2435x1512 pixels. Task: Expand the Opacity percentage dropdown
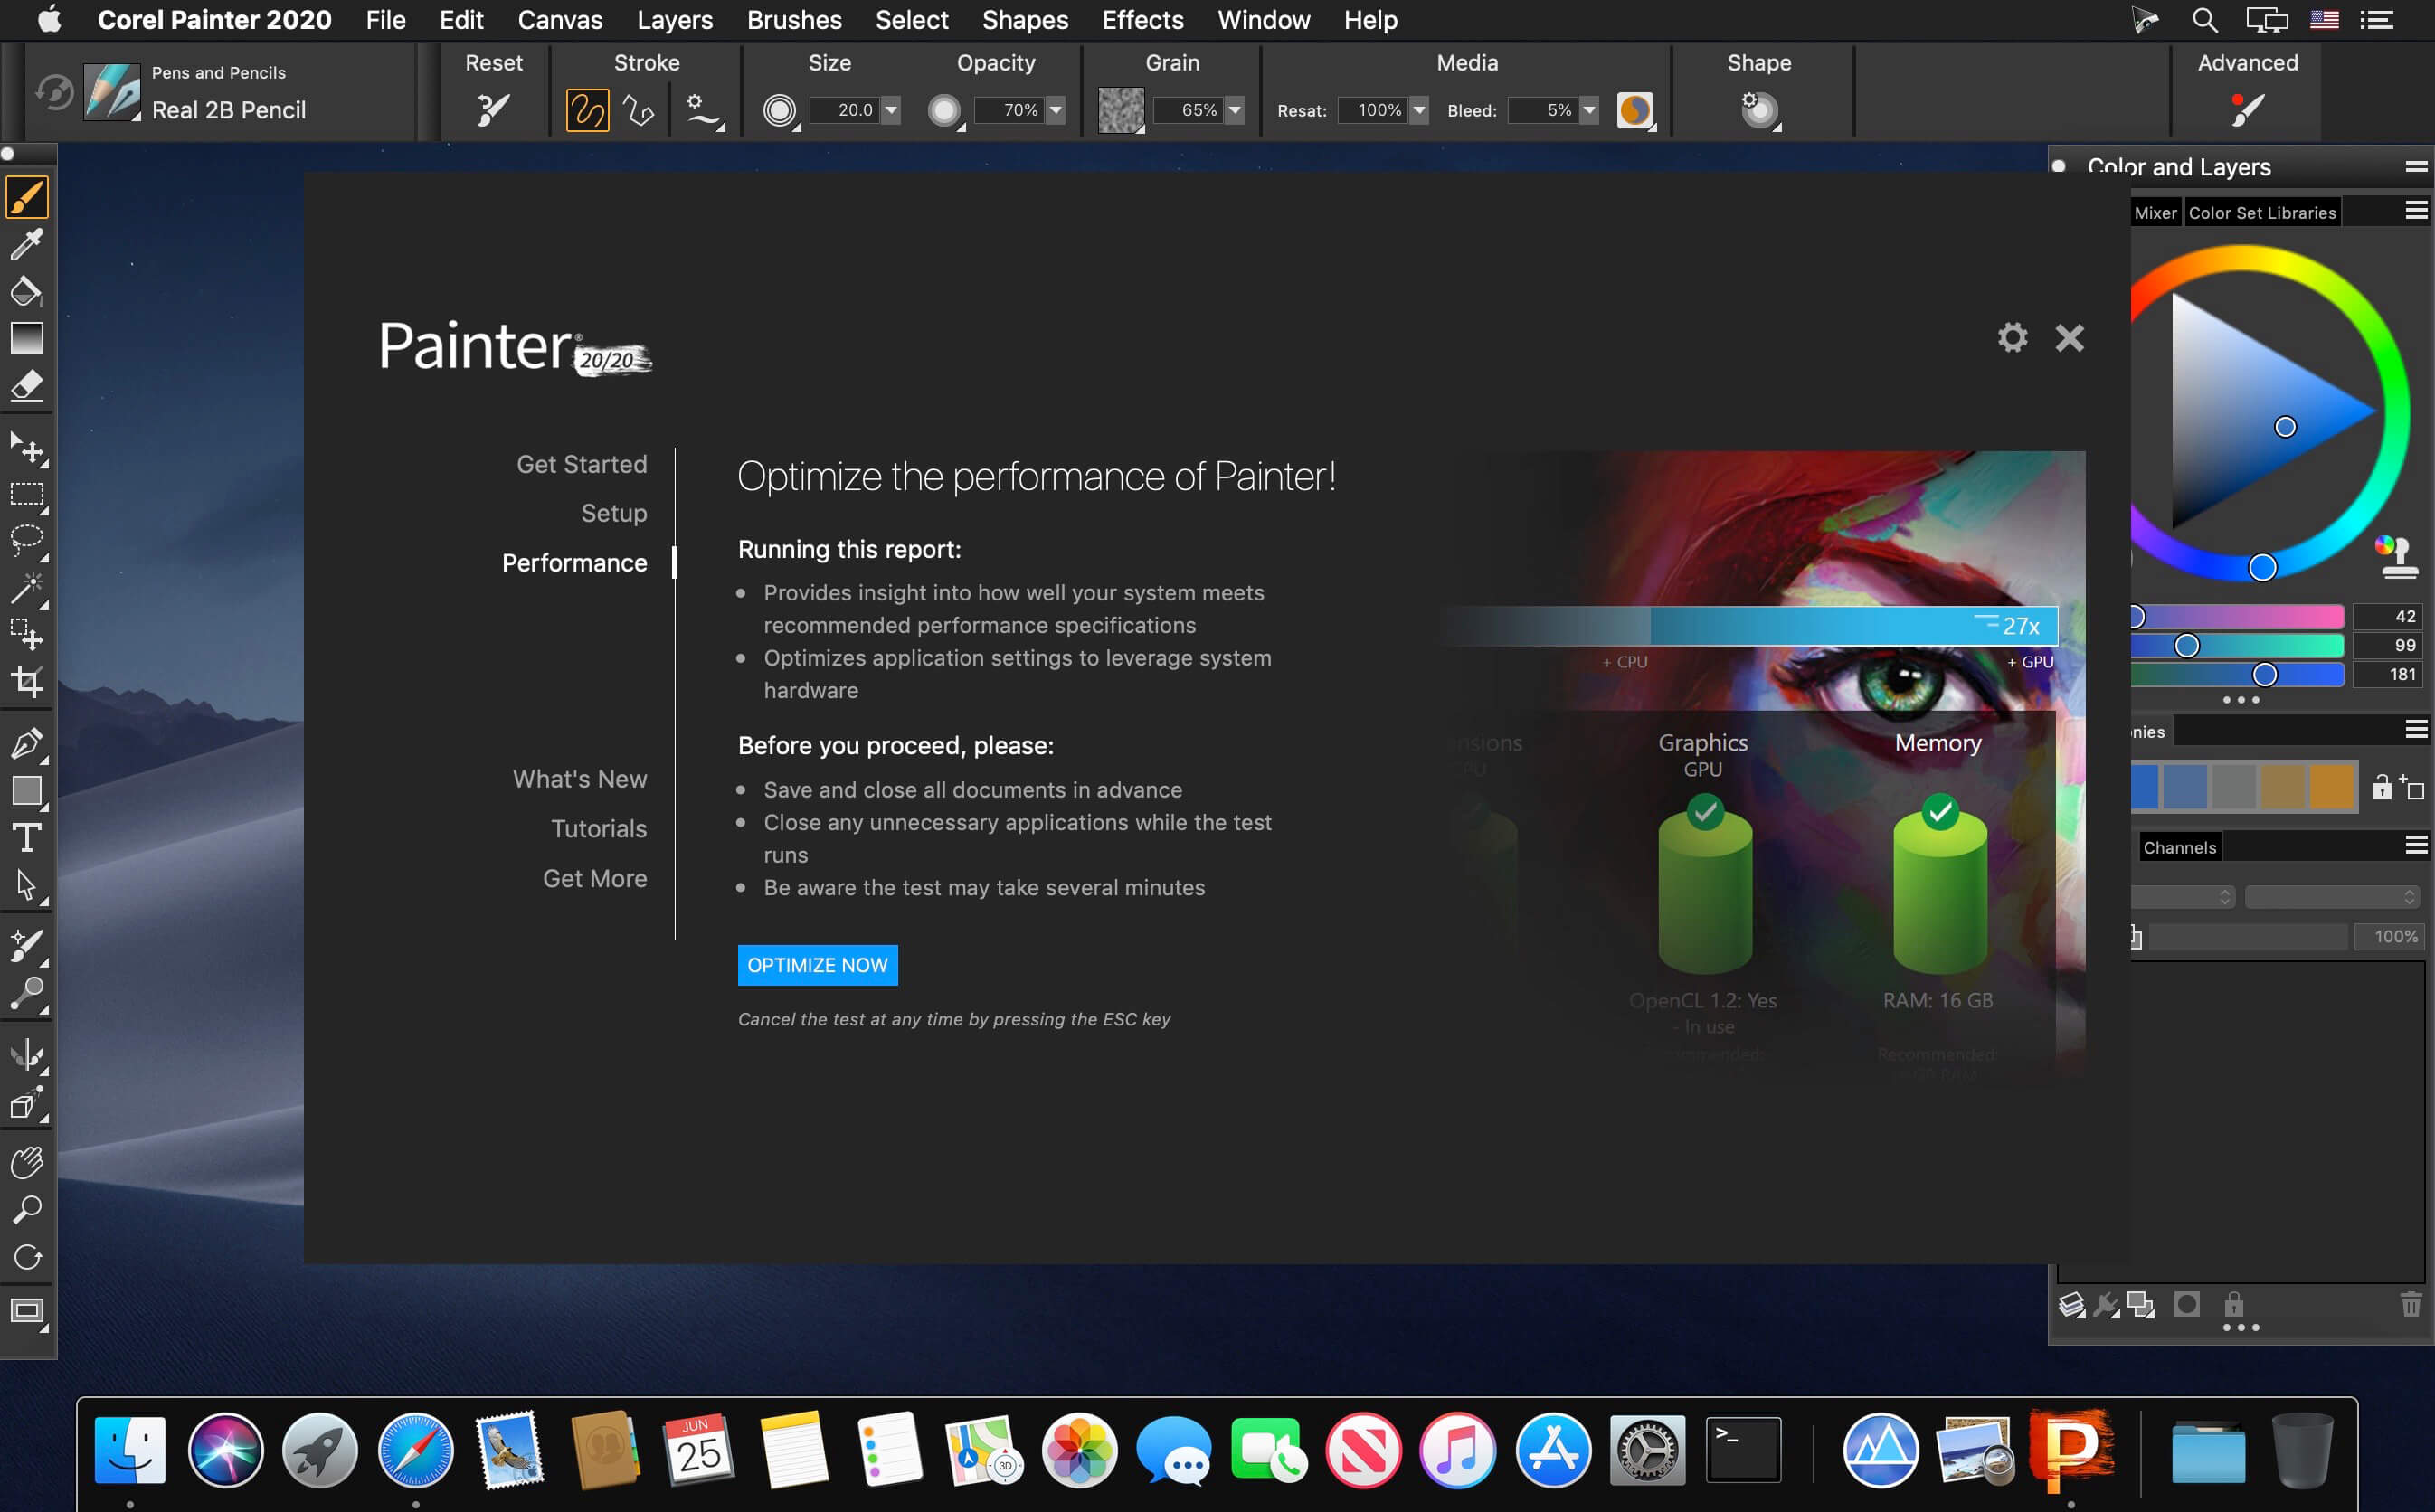1061,109
